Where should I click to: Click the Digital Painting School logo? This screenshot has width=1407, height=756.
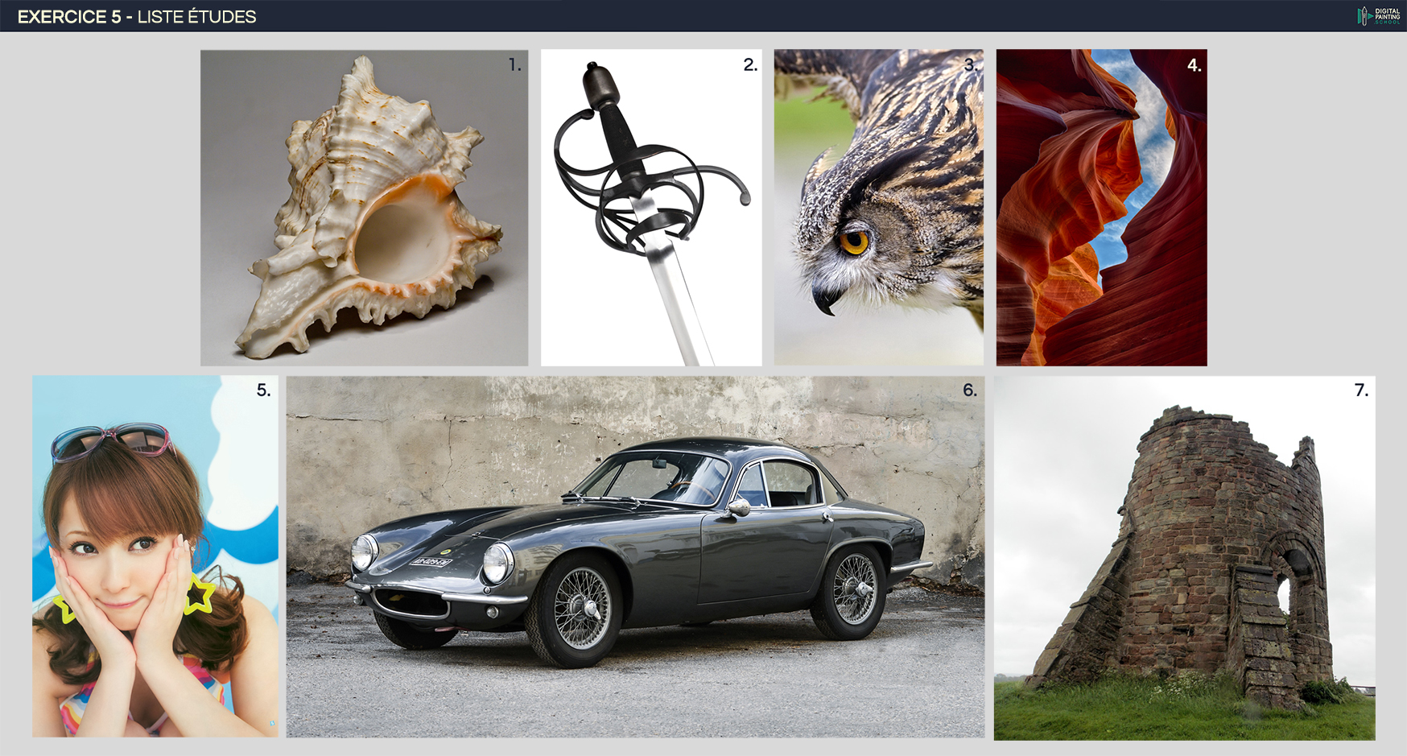tap(1379, 16)
